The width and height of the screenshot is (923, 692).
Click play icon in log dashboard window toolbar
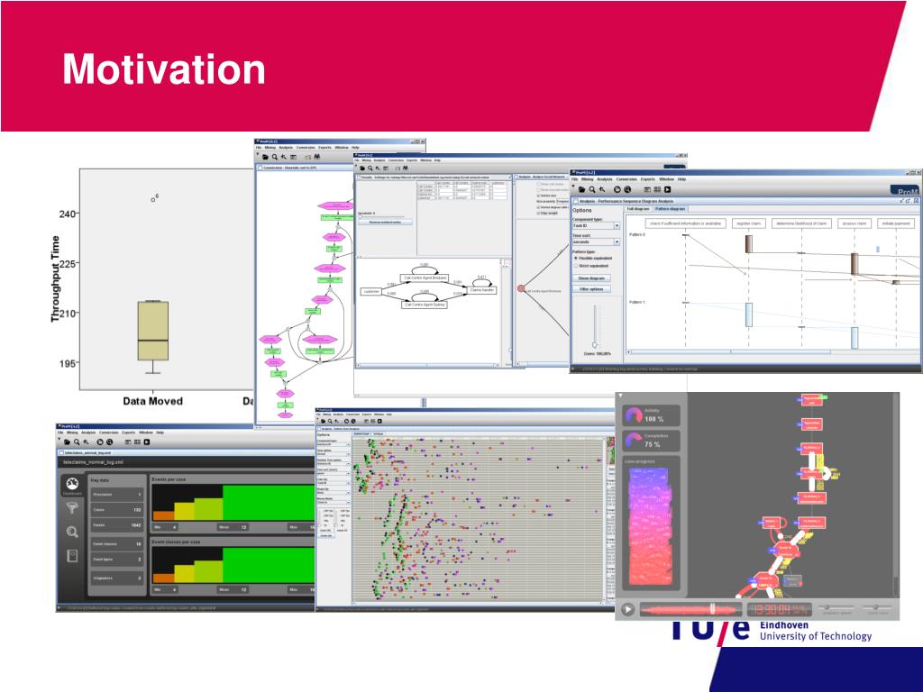tap(147, 442)
